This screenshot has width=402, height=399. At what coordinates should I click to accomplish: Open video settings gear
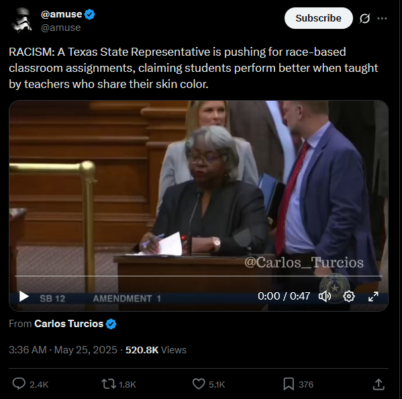tap(349, 296)
